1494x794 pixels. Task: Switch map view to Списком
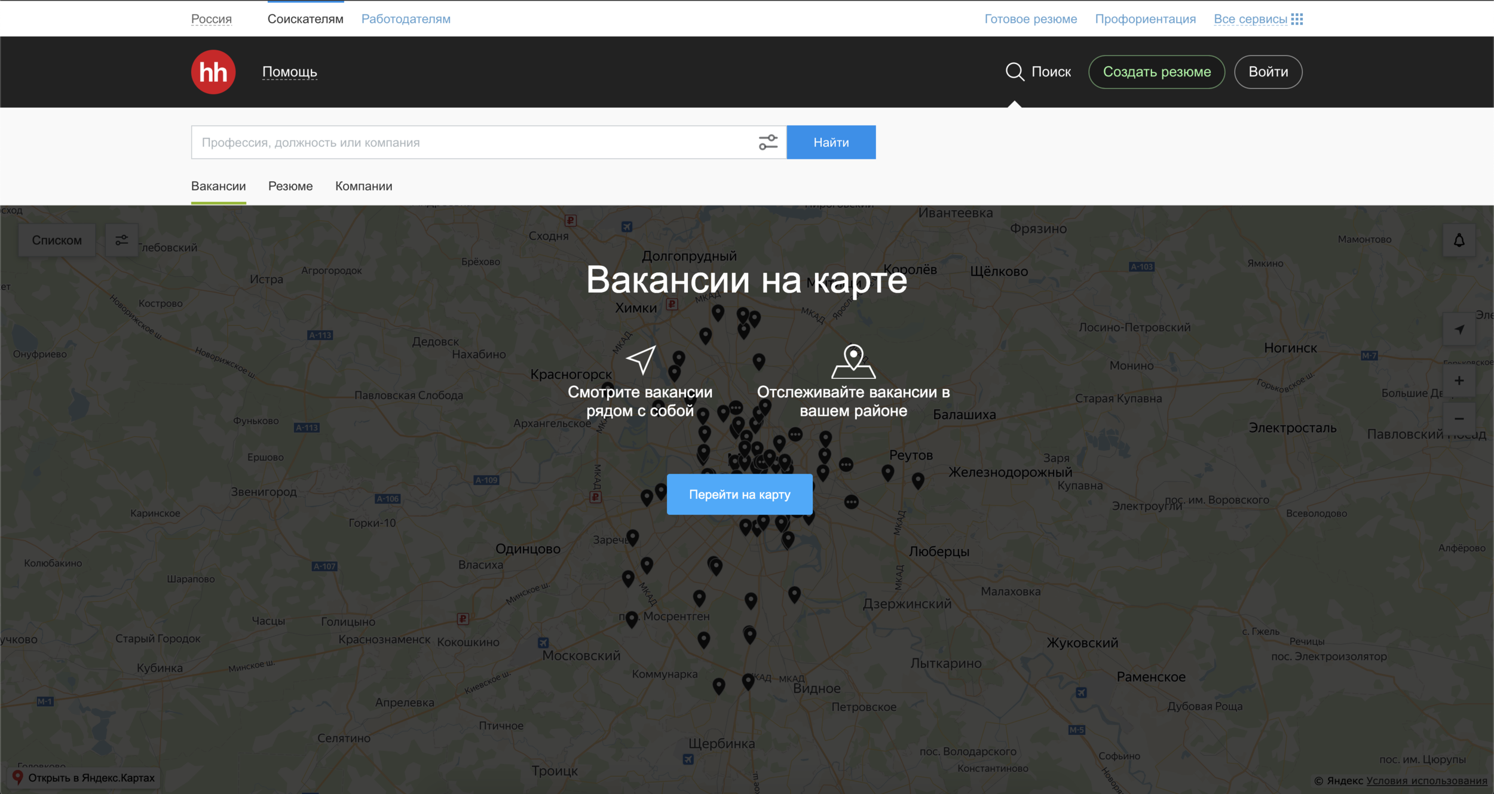(57, 240)
